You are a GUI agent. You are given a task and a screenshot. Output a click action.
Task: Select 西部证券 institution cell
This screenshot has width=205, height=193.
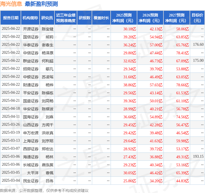coord(31,149)
